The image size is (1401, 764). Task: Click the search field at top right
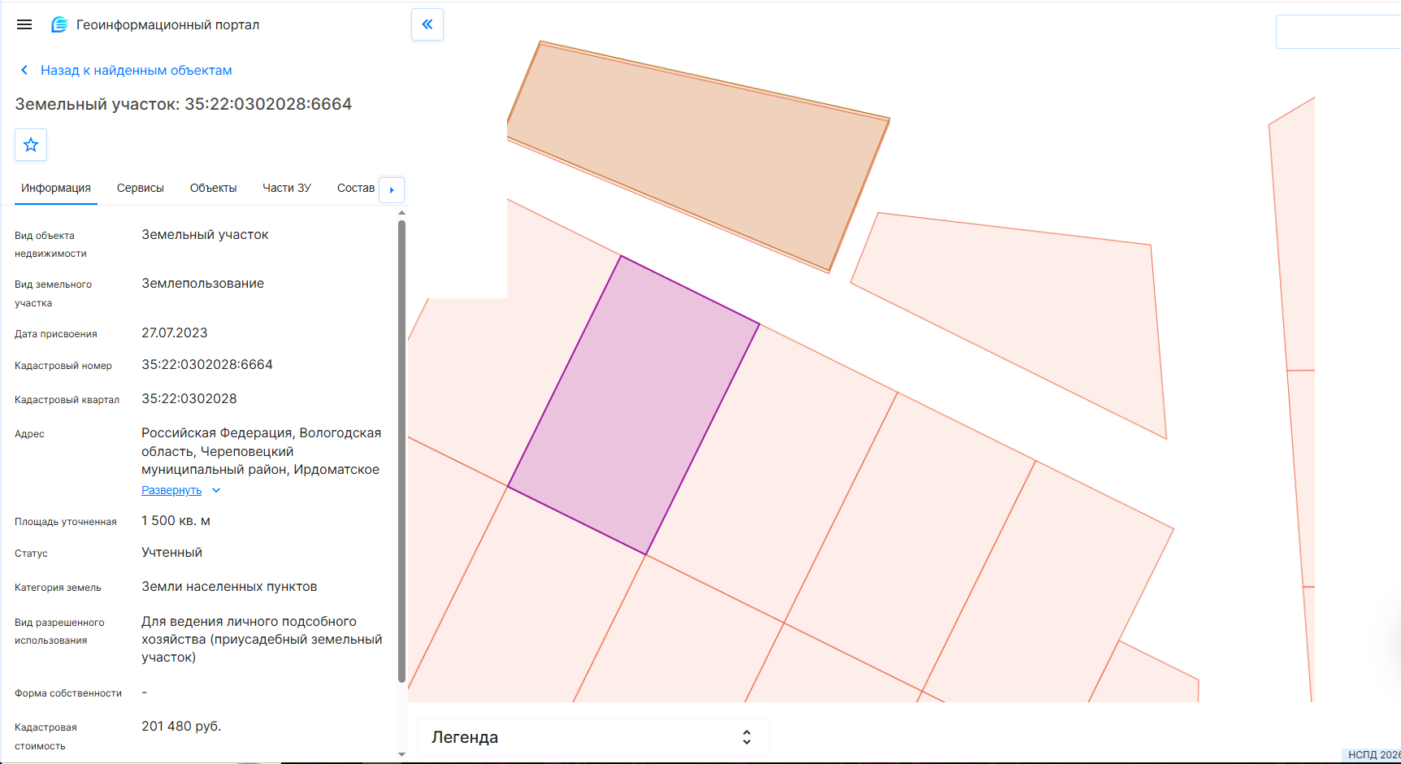tap(1338, 32)
